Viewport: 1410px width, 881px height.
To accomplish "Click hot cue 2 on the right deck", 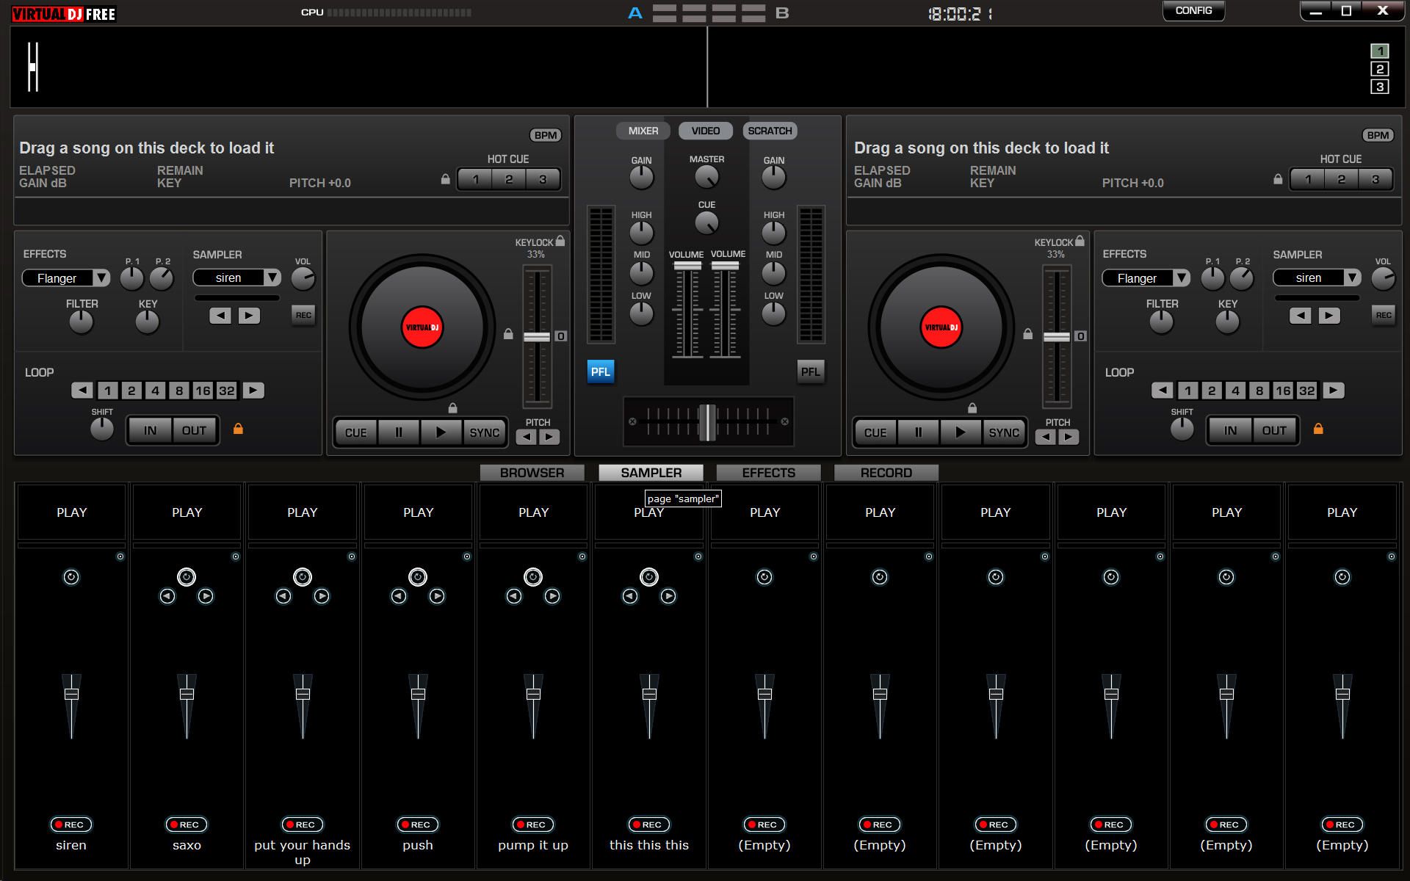I will (x=1341, y=179).
